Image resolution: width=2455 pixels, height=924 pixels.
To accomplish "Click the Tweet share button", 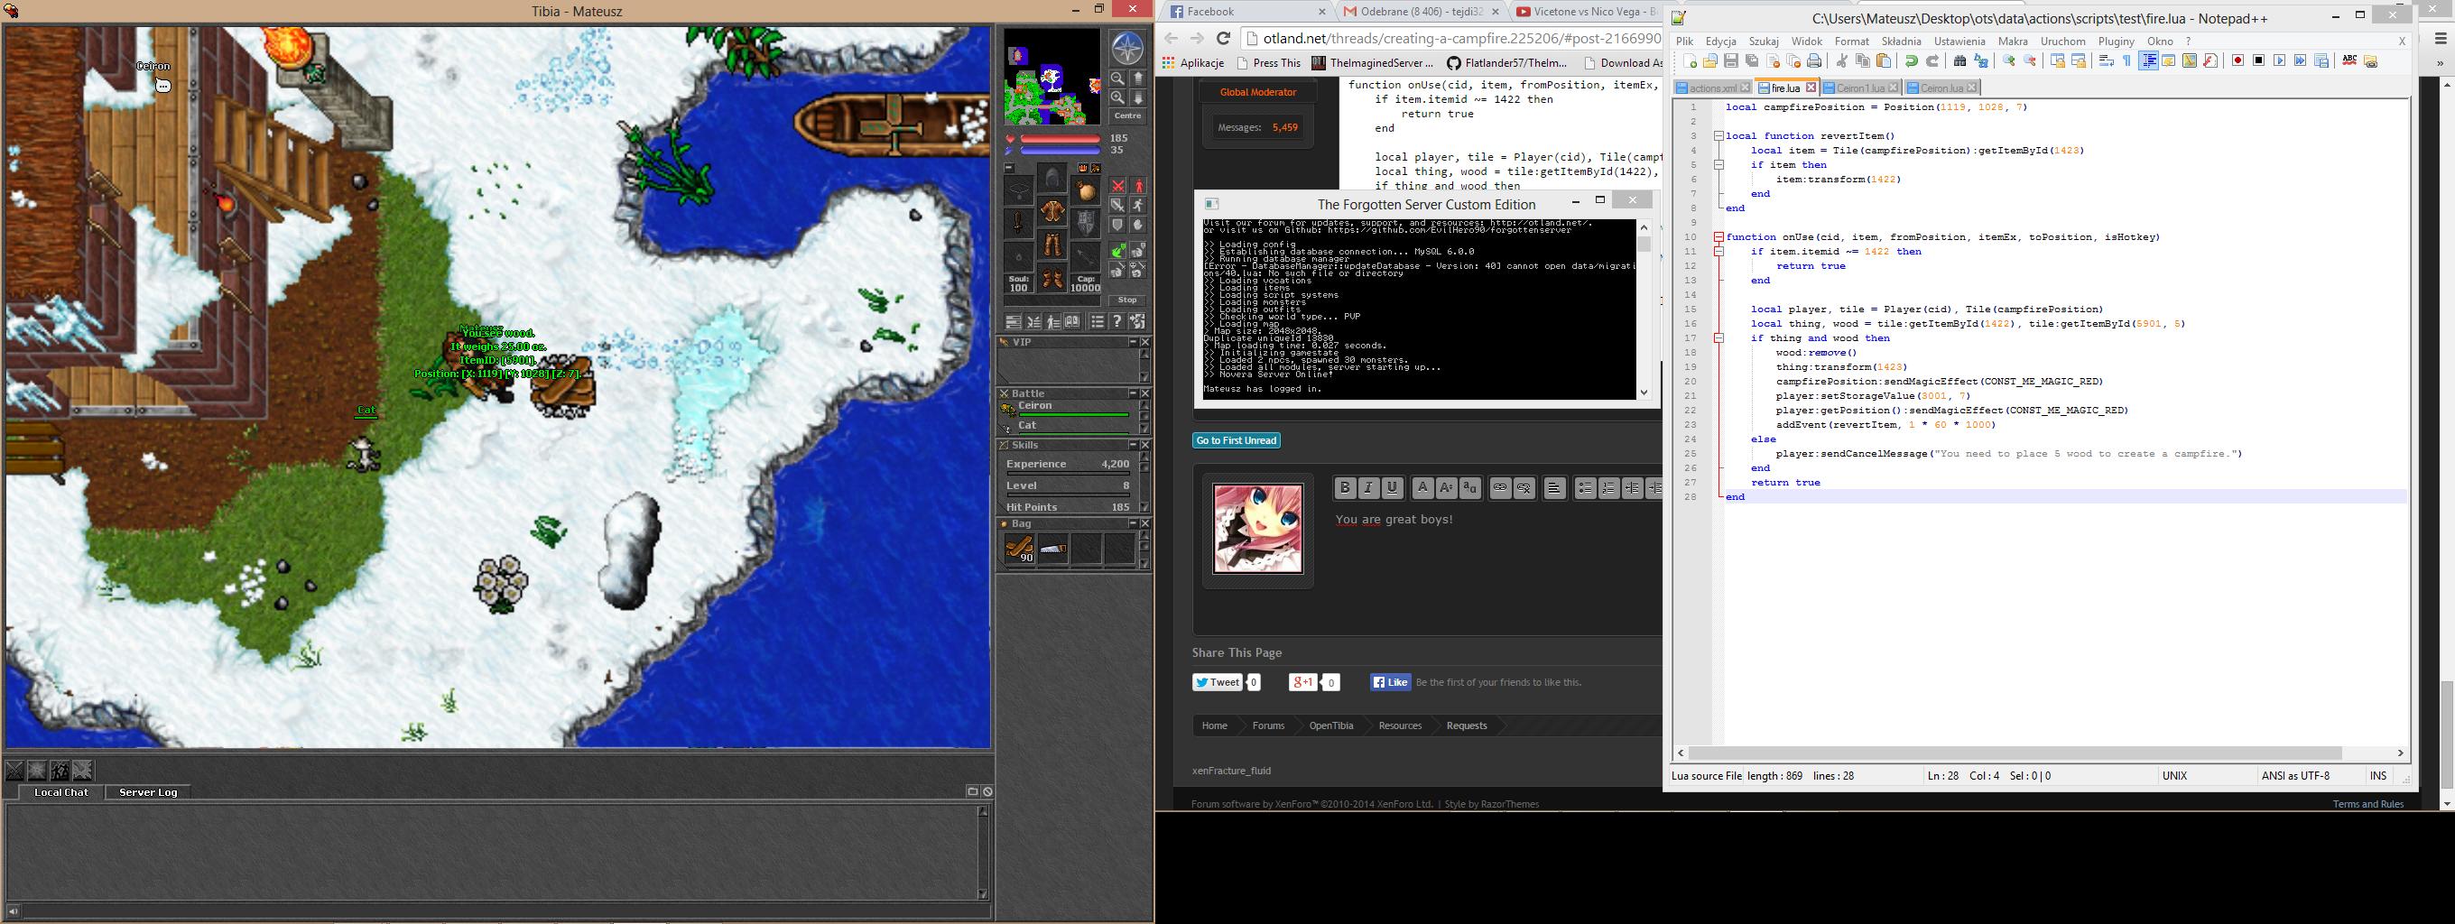I will [x=1218, y=682].
